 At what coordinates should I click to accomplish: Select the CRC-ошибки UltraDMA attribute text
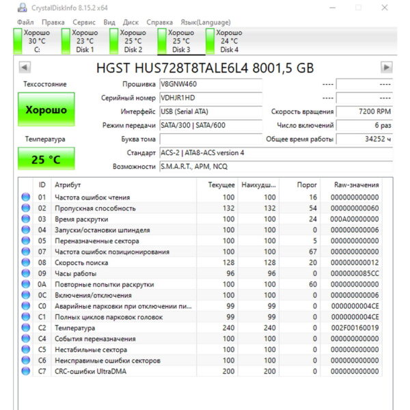pyautogui.click(x=90, y=371)
